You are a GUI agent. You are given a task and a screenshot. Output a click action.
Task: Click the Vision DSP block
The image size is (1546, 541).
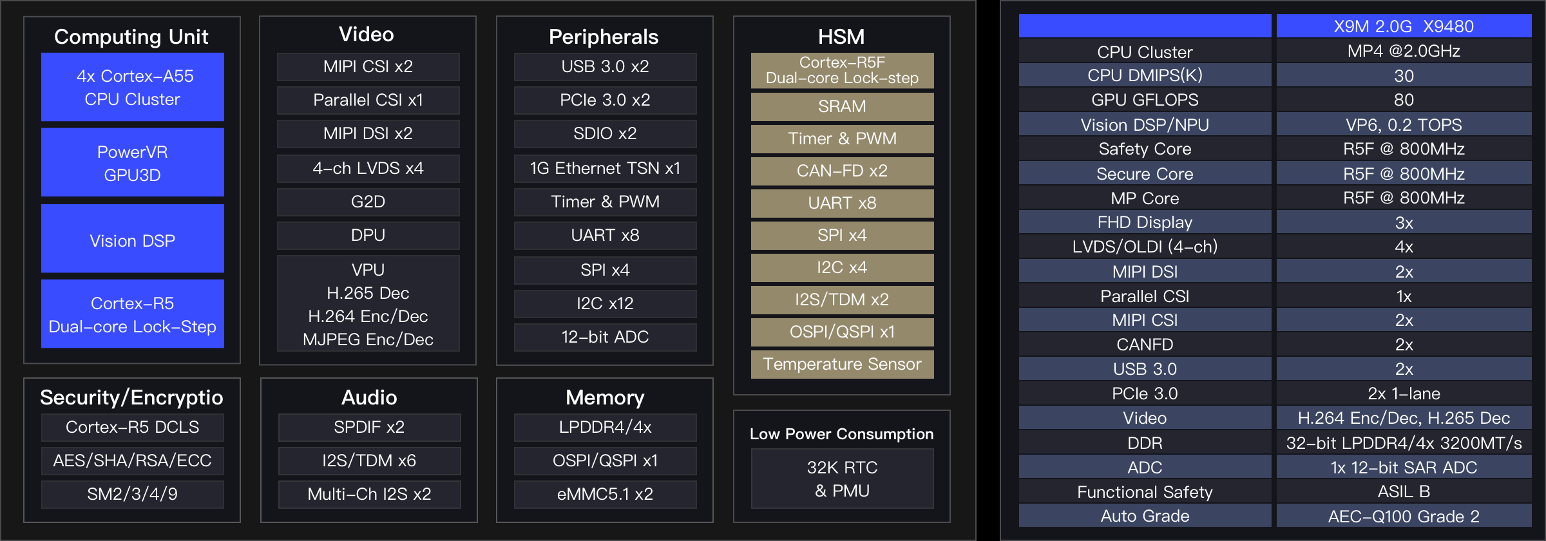pyautogui.click(x=133, y=238)
